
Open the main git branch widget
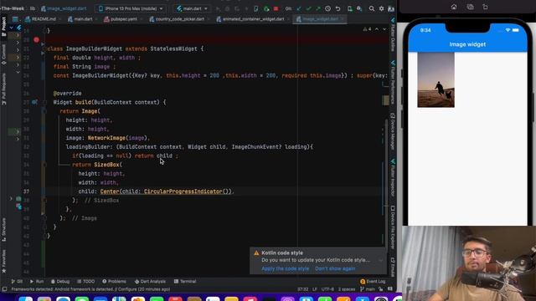368,289
